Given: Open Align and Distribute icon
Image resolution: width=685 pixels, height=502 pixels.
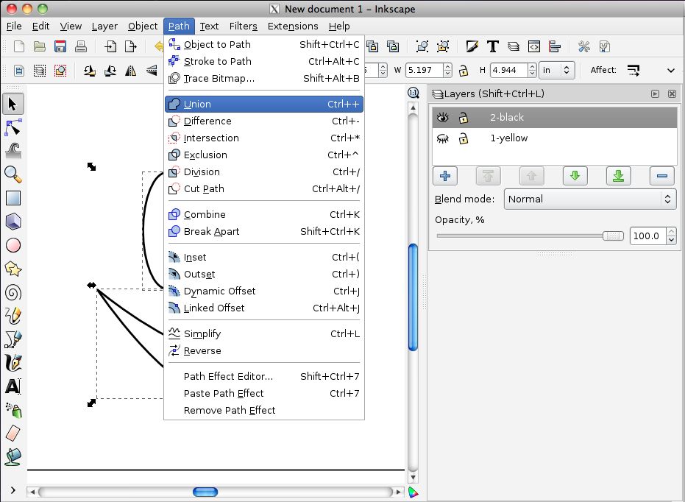Looking at the screenshot, I should pos(555,46).
